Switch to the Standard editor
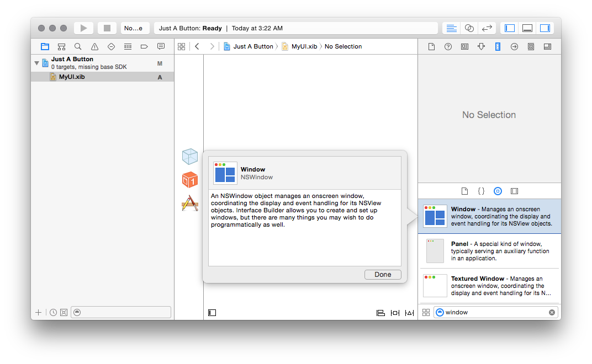The image size is (592, 364). [452, 28]
